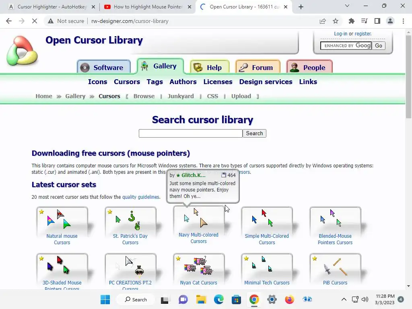
Task: Open Design services menu item
Action: [266, 82]
